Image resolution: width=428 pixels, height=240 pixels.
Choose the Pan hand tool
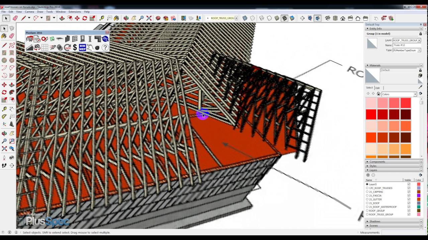(134, 18)
